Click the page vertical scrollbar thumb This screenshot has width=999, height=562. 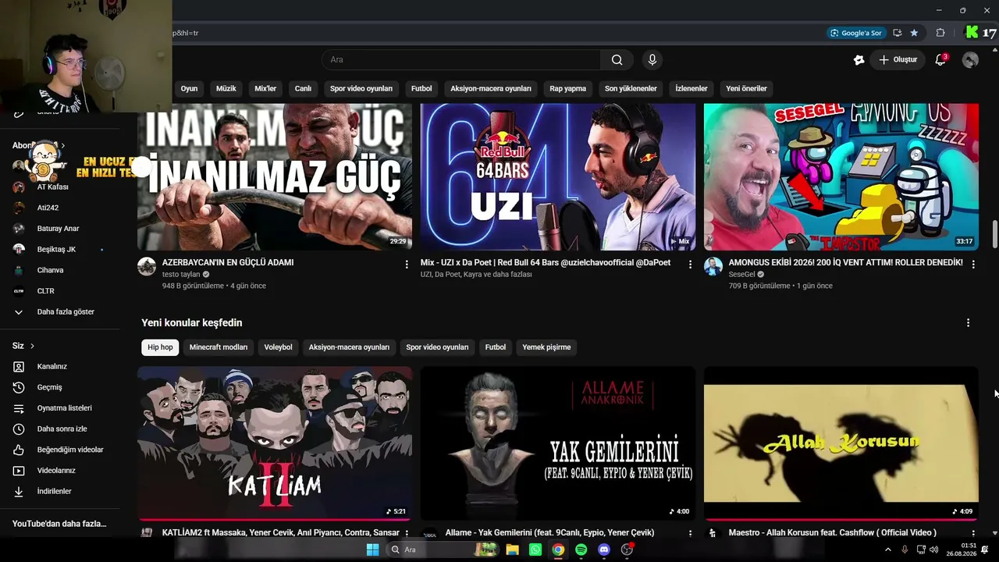tap(994, 235)
